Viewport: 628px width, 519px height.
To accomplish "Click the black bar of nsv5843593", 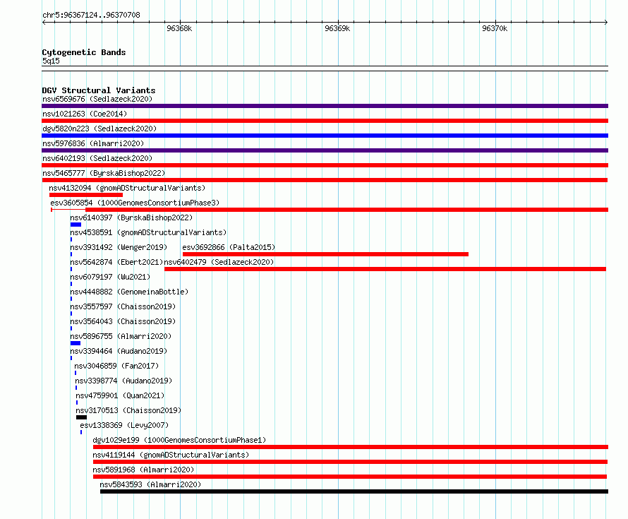I will [354, 491].
